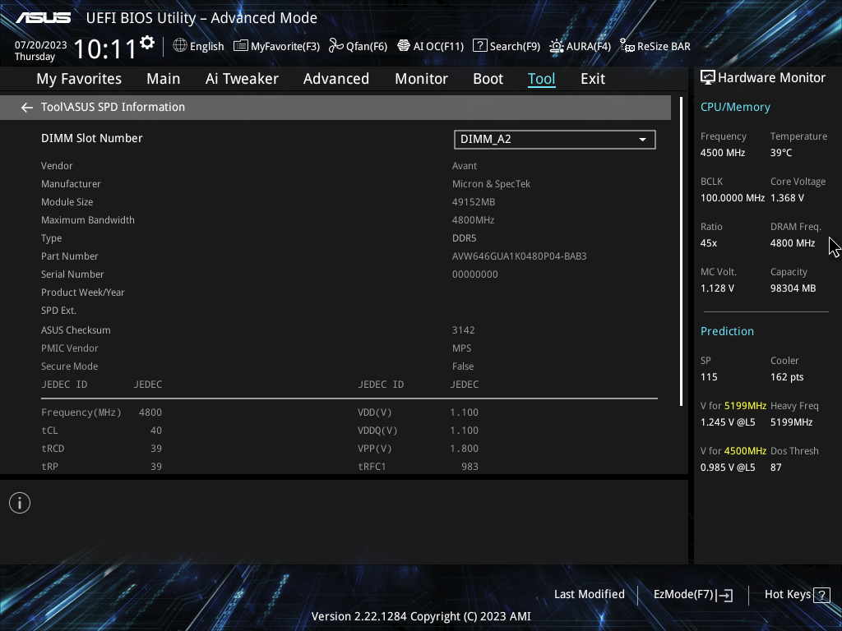
Task: Click the 10:11 clock display
Action: (104, 49)
